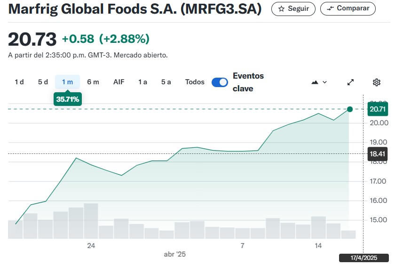Expand chart to full screen

pos(350,82)
